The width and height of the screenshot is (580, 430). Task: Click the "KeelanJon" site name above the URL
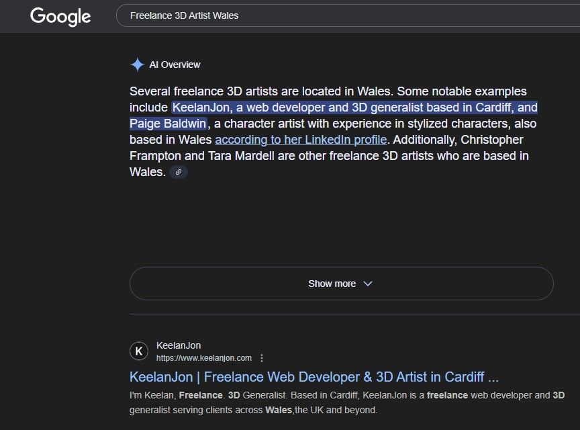coord(179,345)
